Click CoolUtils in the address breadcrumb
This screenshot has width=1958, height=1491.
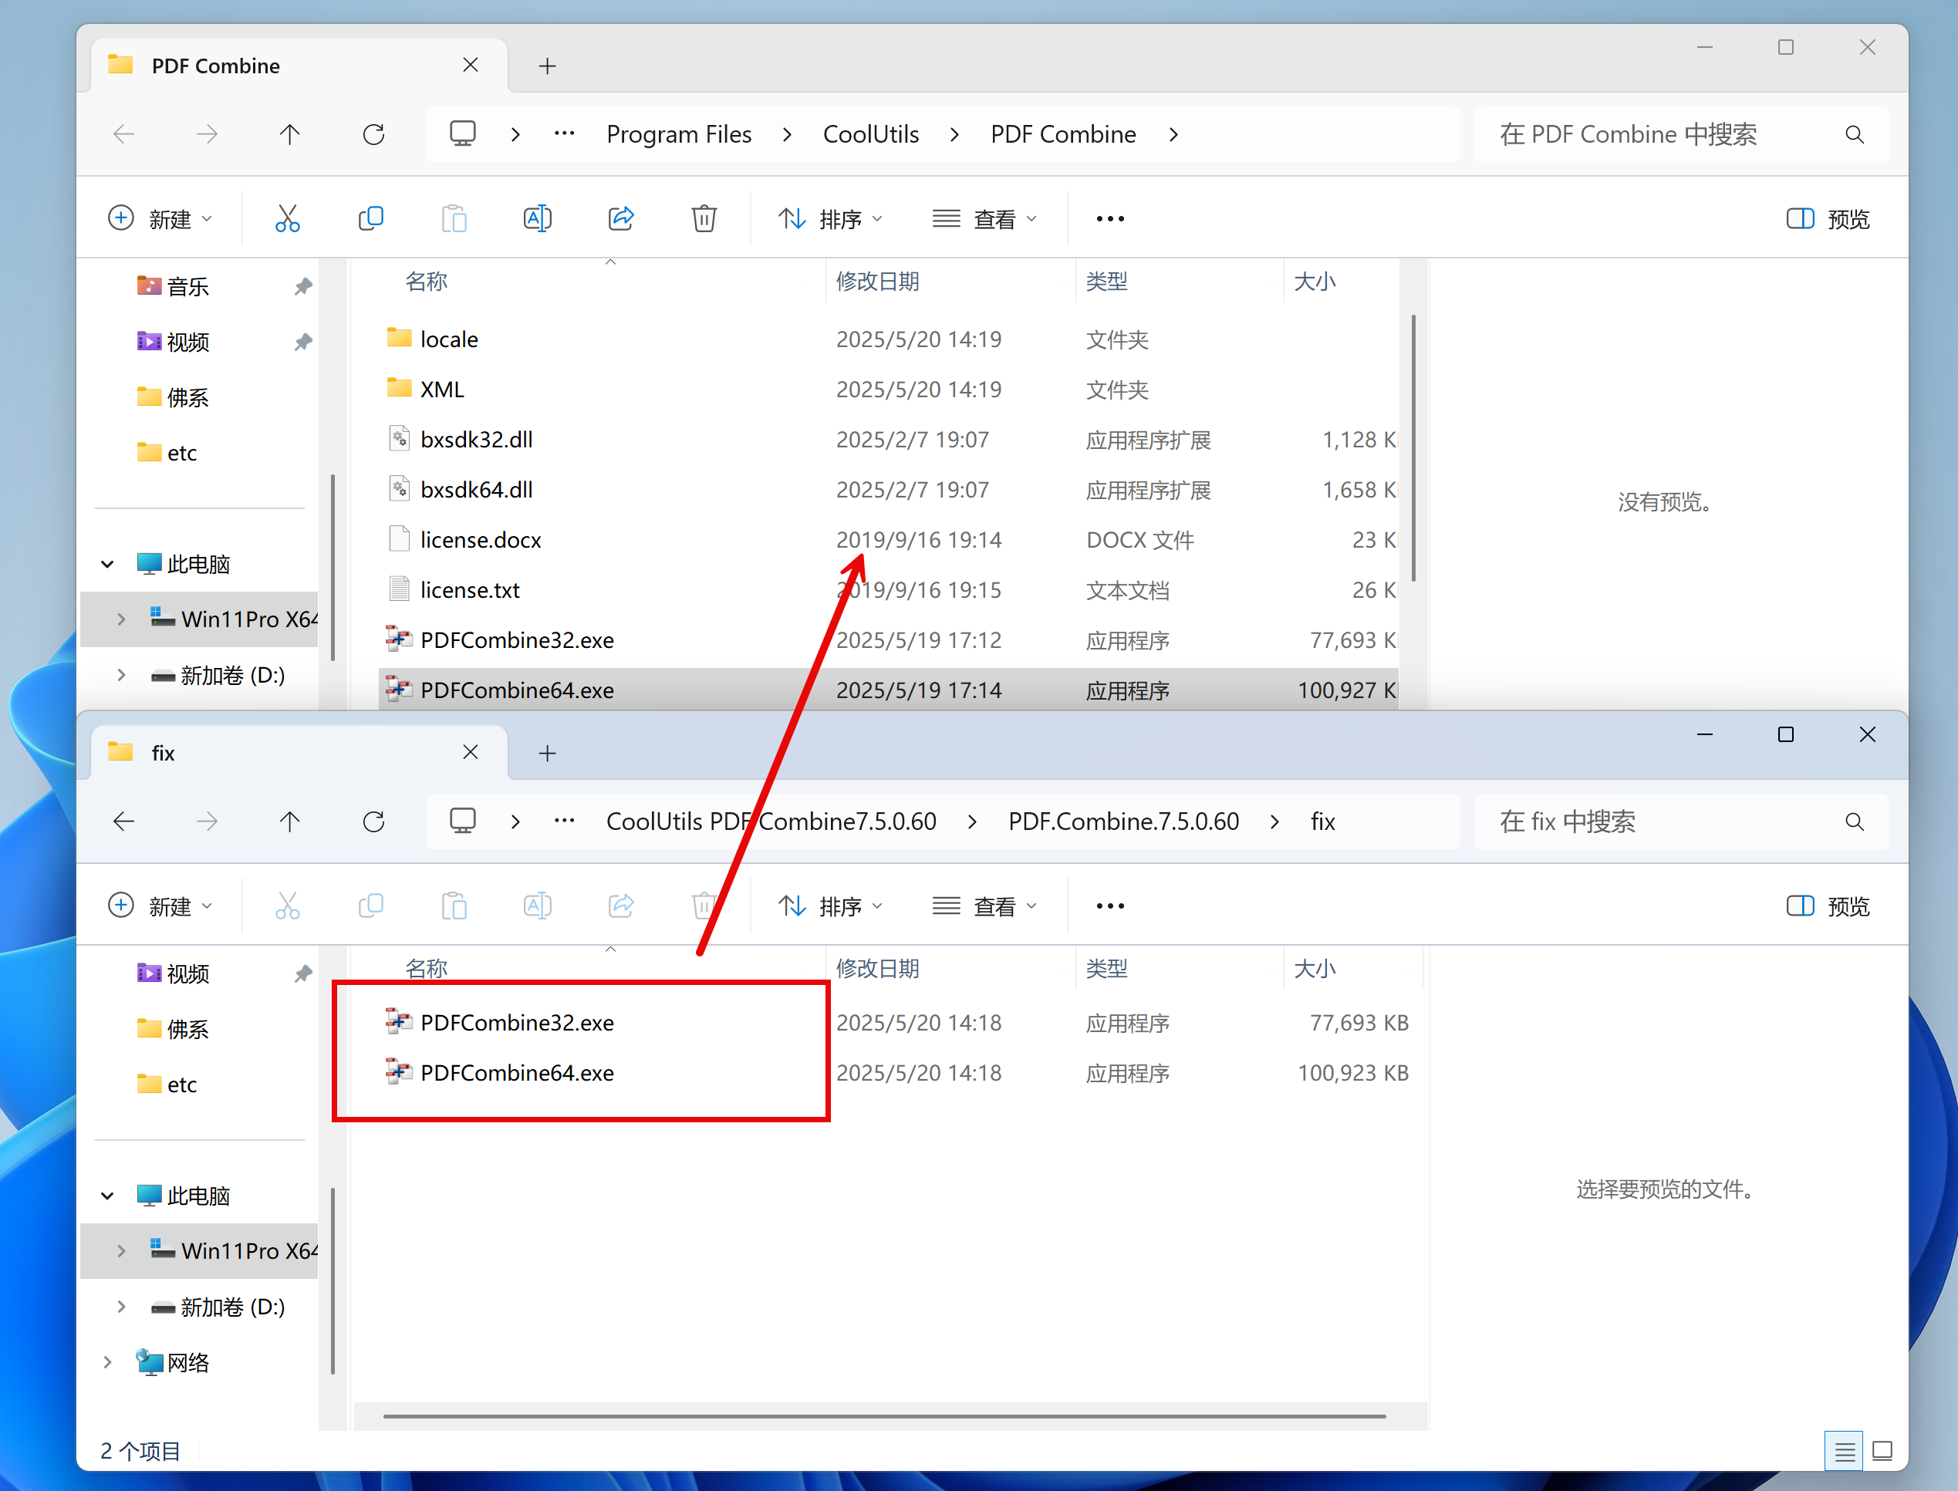point(871,134)
